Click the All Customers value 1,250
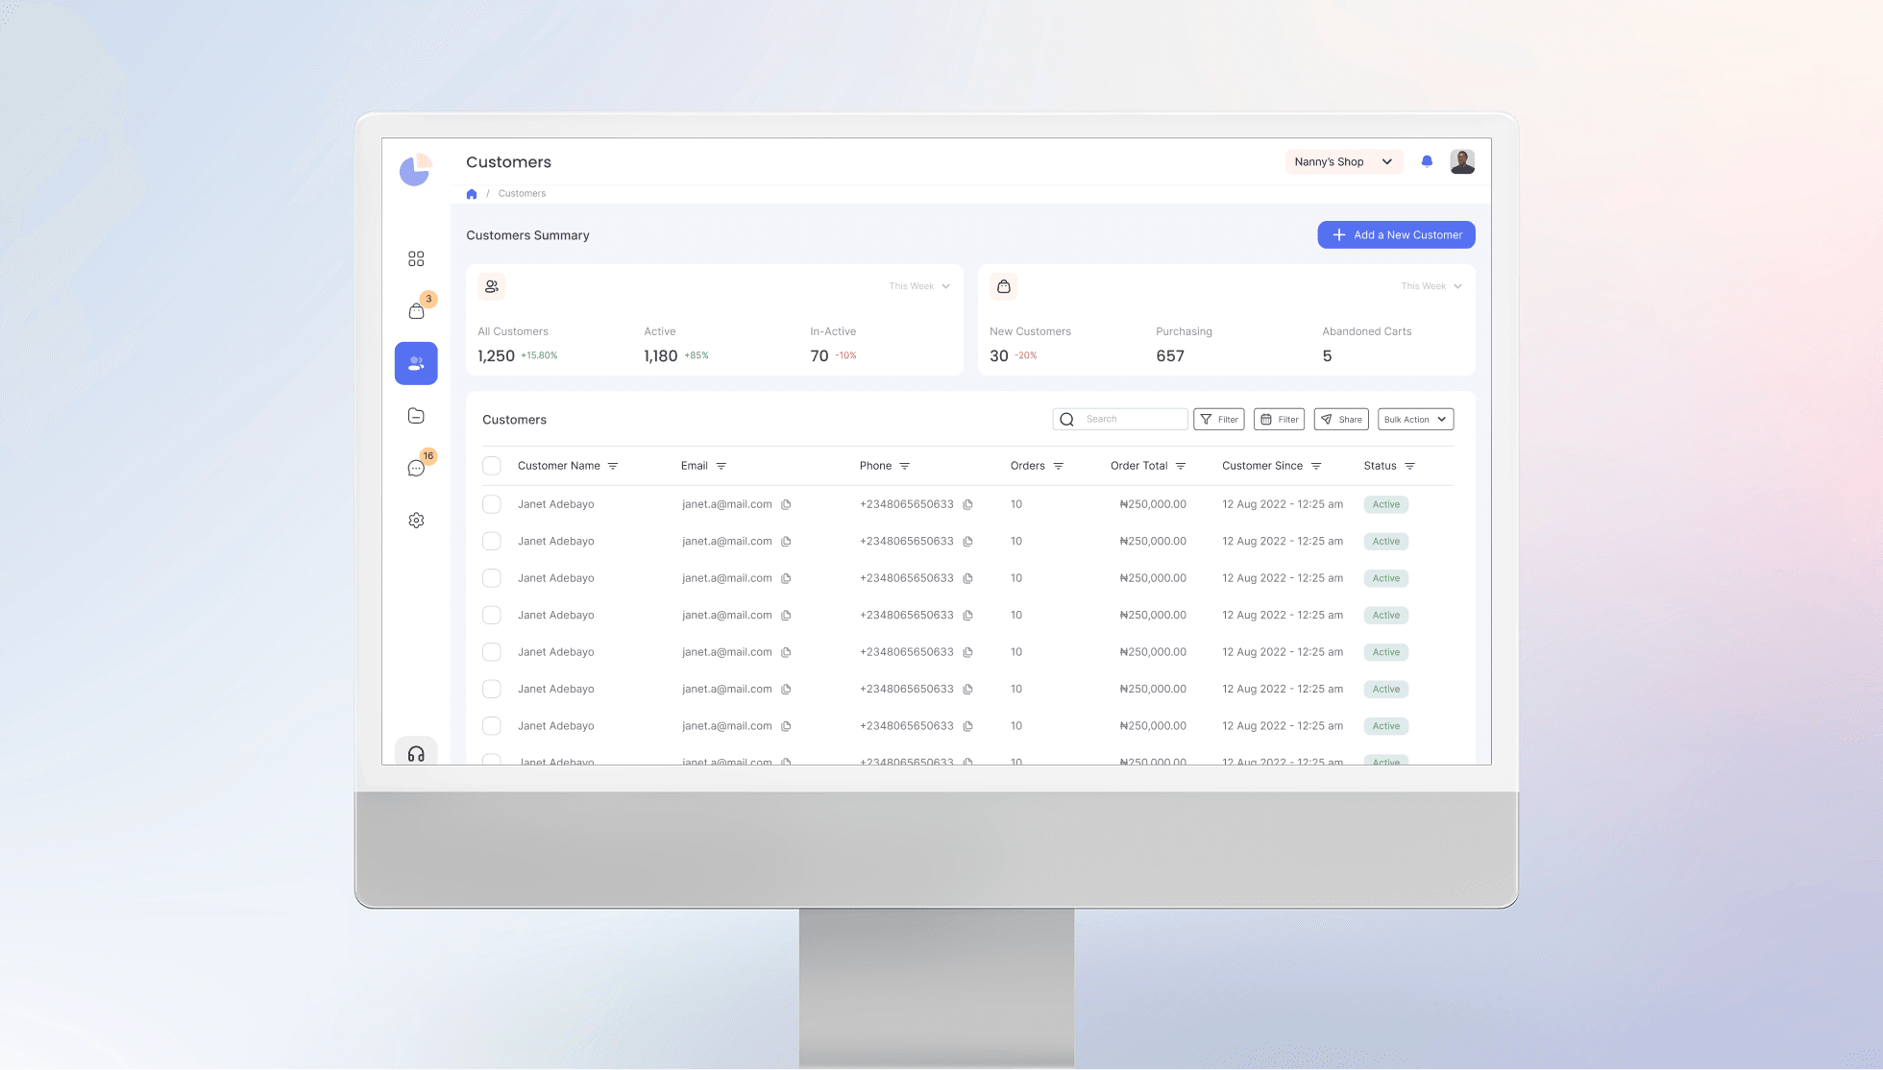The width and height of the screenshot is (1883, 1070). 497,356
